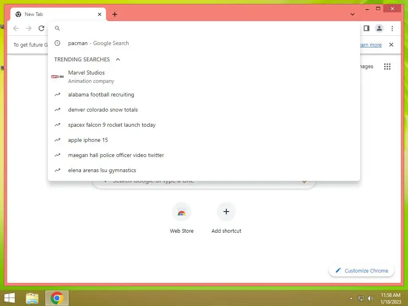
Task: Show hidden system tray icons
Action: tap(351, 298)
